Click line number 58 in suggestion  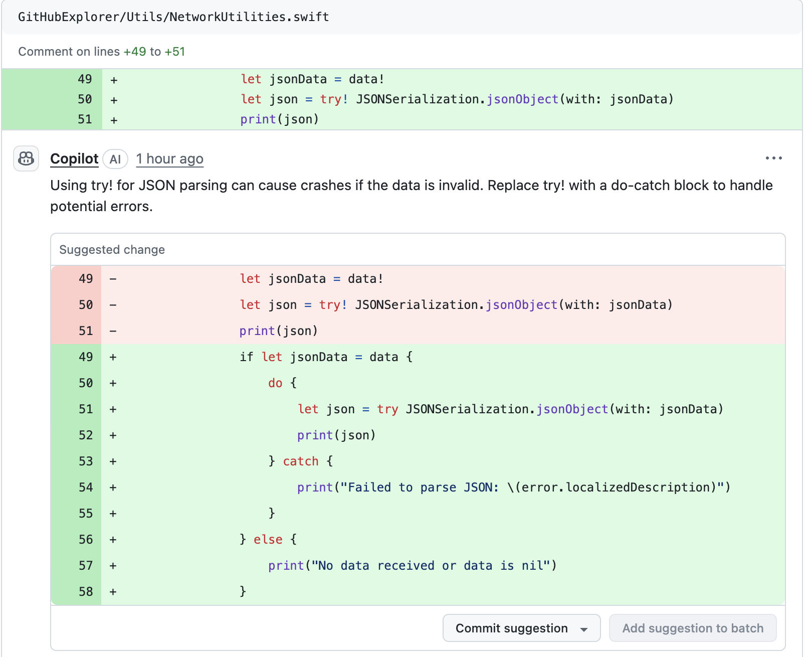(x=86, y=592)
